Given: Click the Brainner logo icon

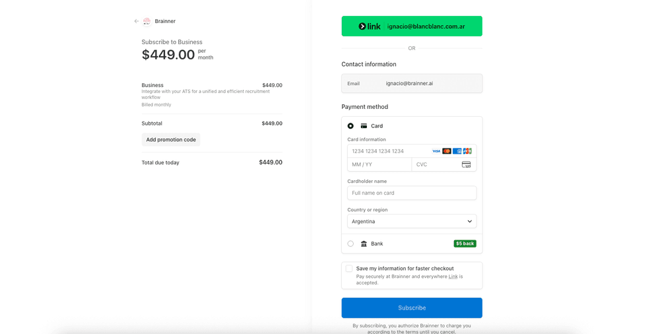Looking at the screenshot, I should point(147,21).
